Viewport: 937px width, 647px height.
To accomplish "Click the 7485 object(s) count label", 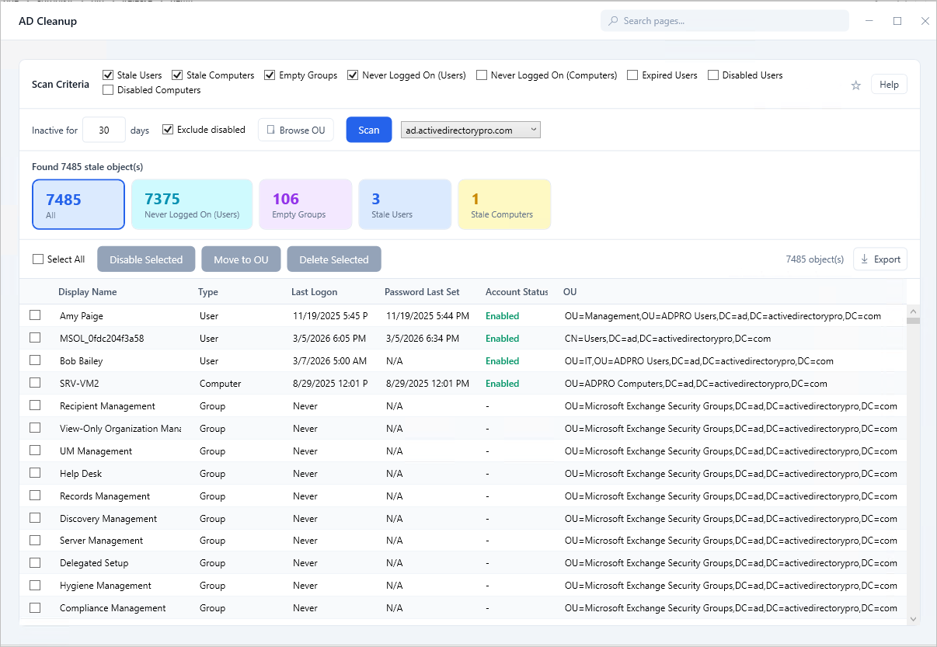I will click(815, 259).
